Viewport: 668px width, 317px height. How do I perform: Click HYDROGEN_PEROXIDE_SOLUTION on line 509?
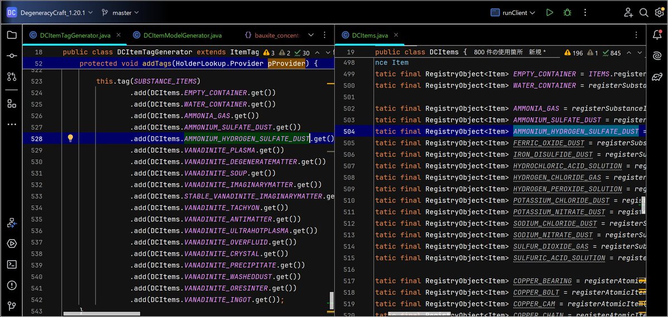coord(567,189)
